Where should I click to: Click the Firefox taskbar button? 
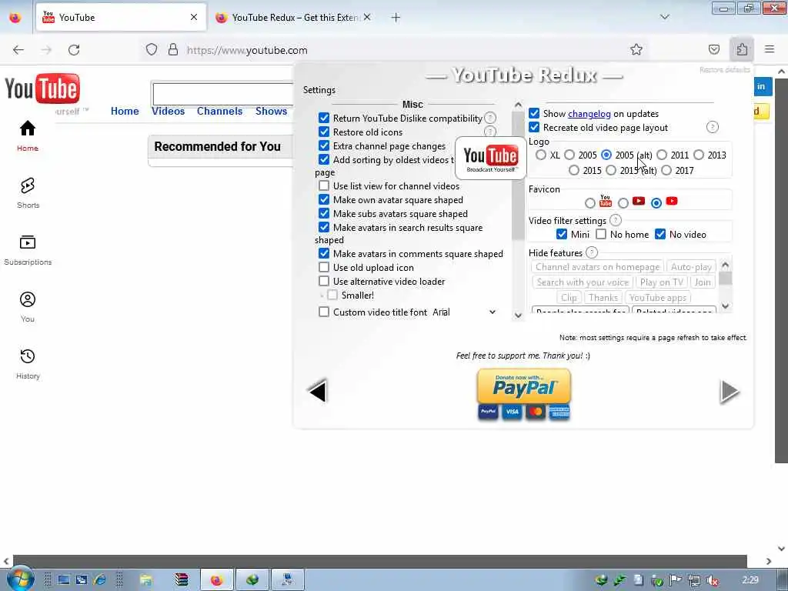tap(216, 580)
